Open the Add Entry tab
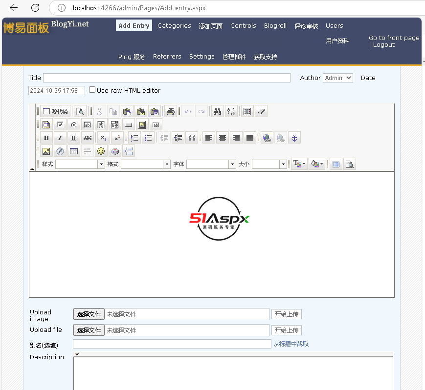 click(134, 25)
